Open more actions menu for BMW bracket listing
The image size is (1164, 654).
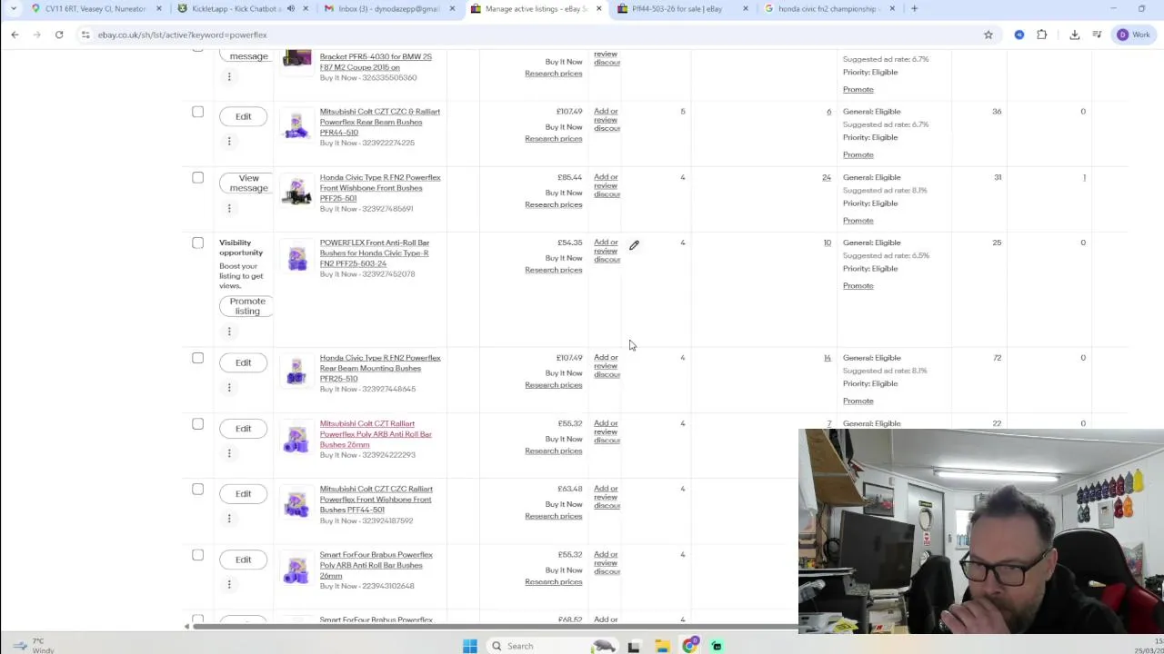click(229, 76)
